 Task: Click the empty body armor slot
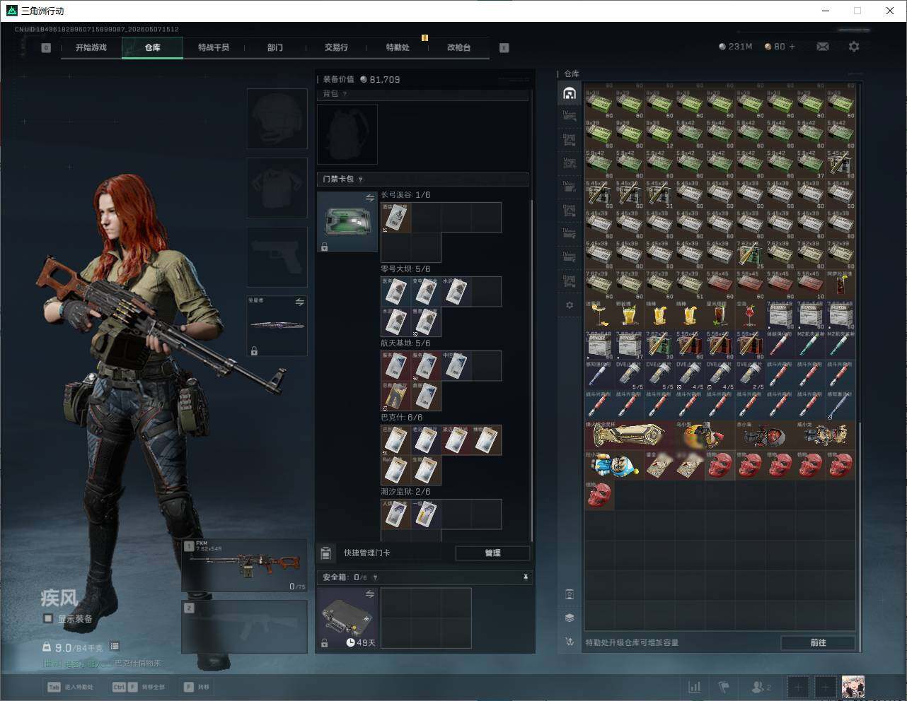pos(277,188)
